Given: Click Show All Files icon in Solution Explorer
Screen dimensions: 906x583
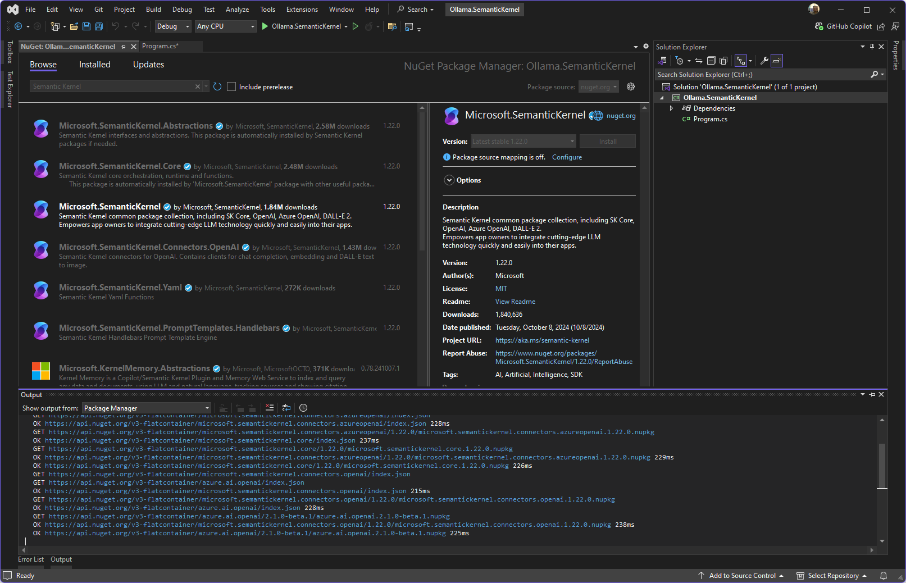Looking at the screenshot, I should tap(723, 61).
